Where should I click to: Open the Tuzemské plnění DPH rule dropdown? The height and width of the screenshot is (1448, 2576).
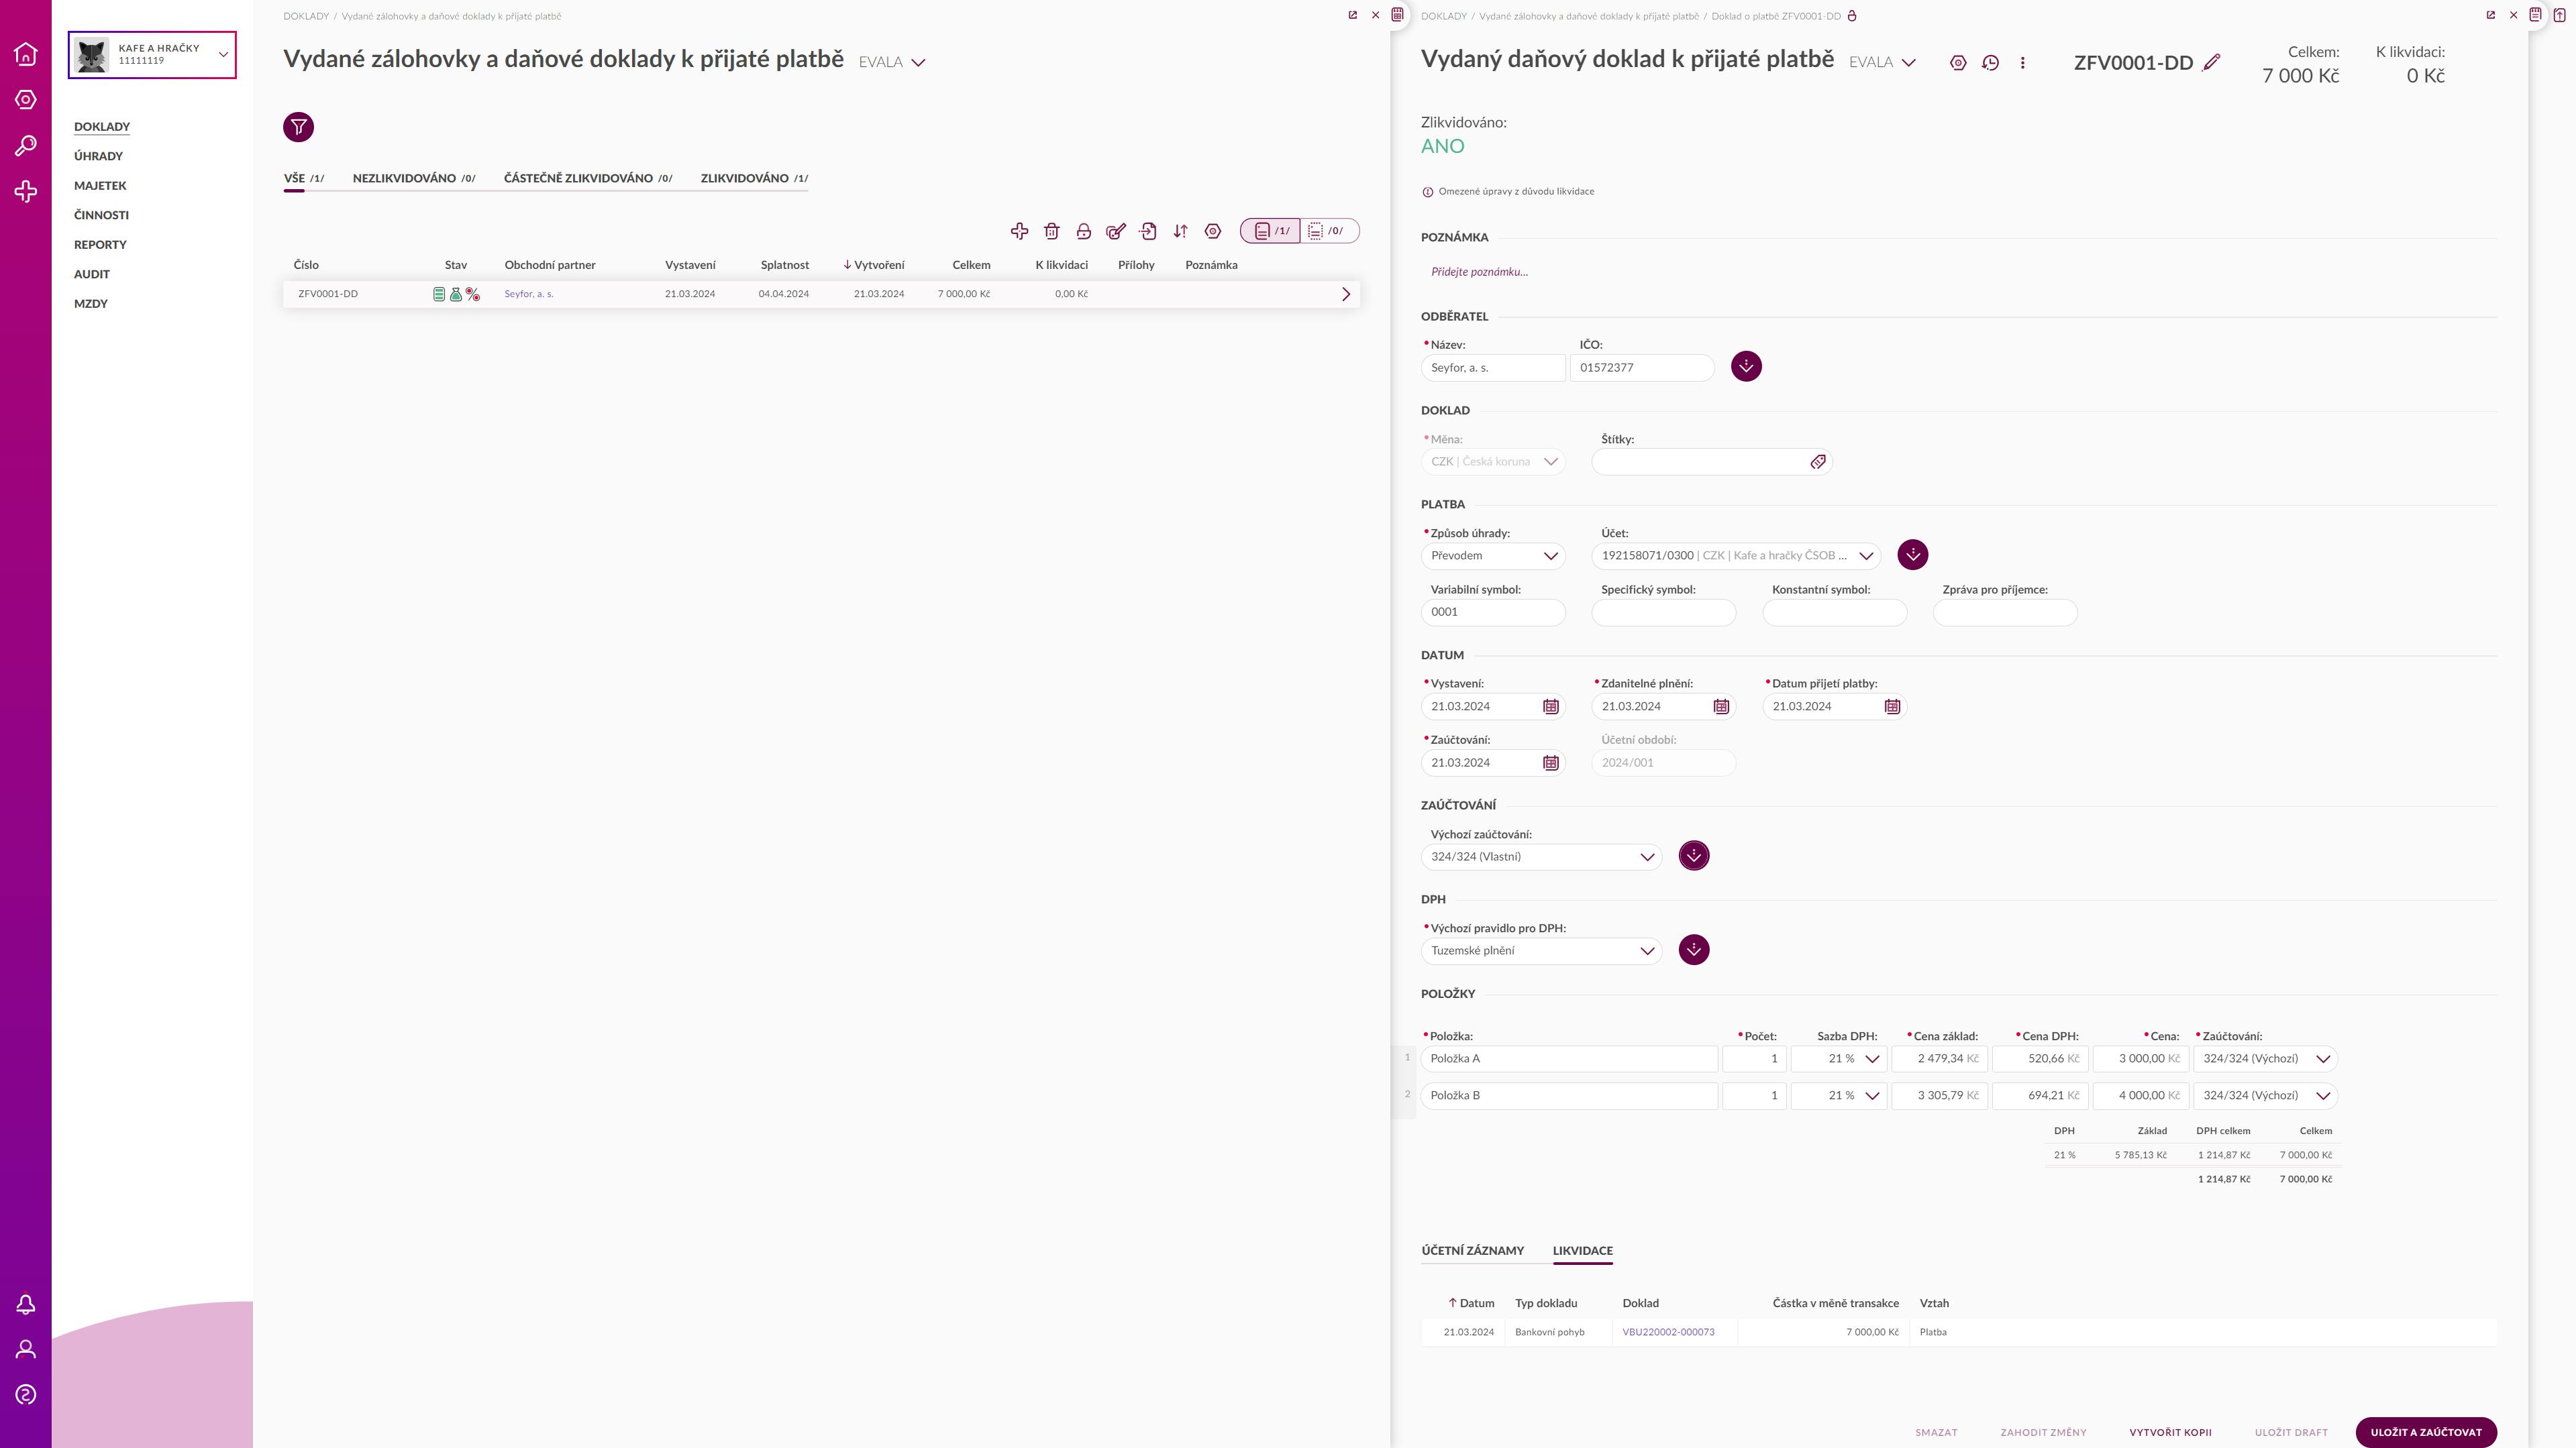[x=1541, y=950]
